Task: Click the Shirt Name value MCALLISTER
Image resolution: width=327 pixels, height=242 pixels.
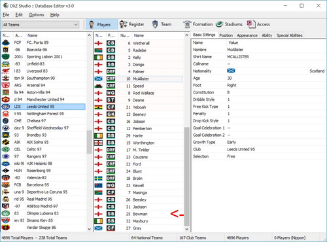Action: [x=238, y=57]
